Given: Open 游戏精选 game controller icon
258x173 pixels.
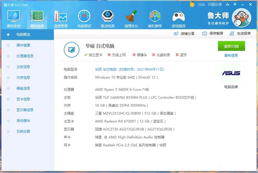Looking at the screenshot, I should [x=179, y=16].
